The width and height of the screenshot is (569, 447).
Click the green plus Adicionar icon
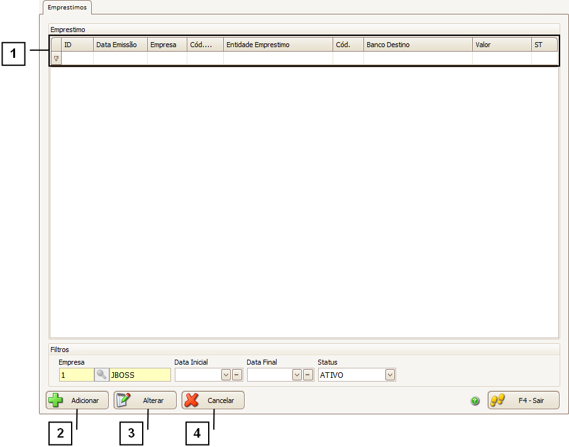pos(56,400)
